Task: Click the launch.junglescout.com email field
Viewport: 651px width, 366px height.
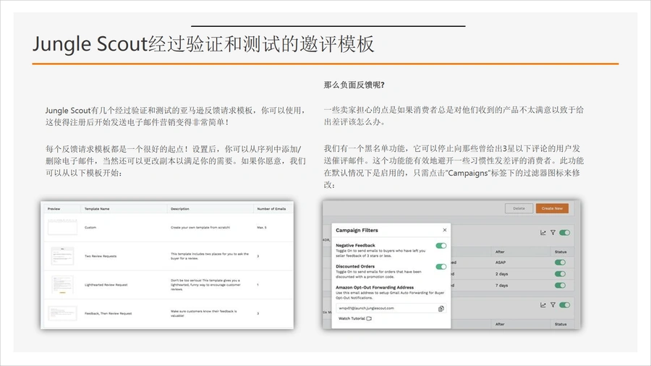Action: tap(391, 308)
